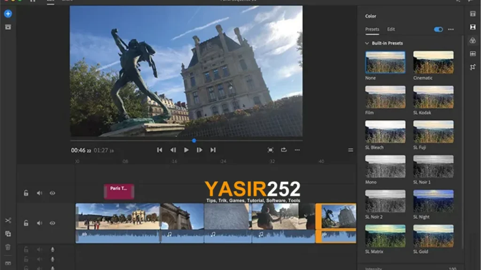This screenshot has width=481, height=270.
Task: Open the Crop and transform panel icon
Action: tap(473, 67)
